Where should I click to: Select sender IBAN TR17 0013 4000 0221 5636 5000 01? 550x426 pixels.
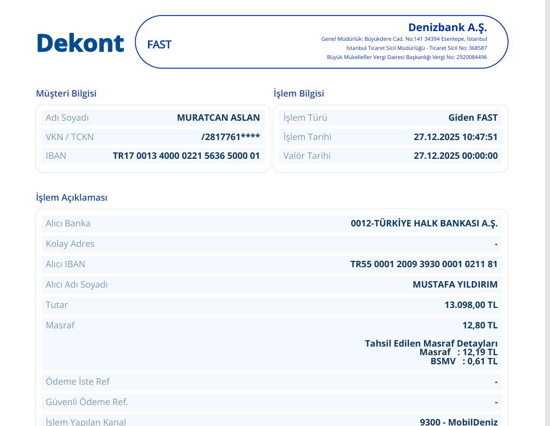point(186,156)
